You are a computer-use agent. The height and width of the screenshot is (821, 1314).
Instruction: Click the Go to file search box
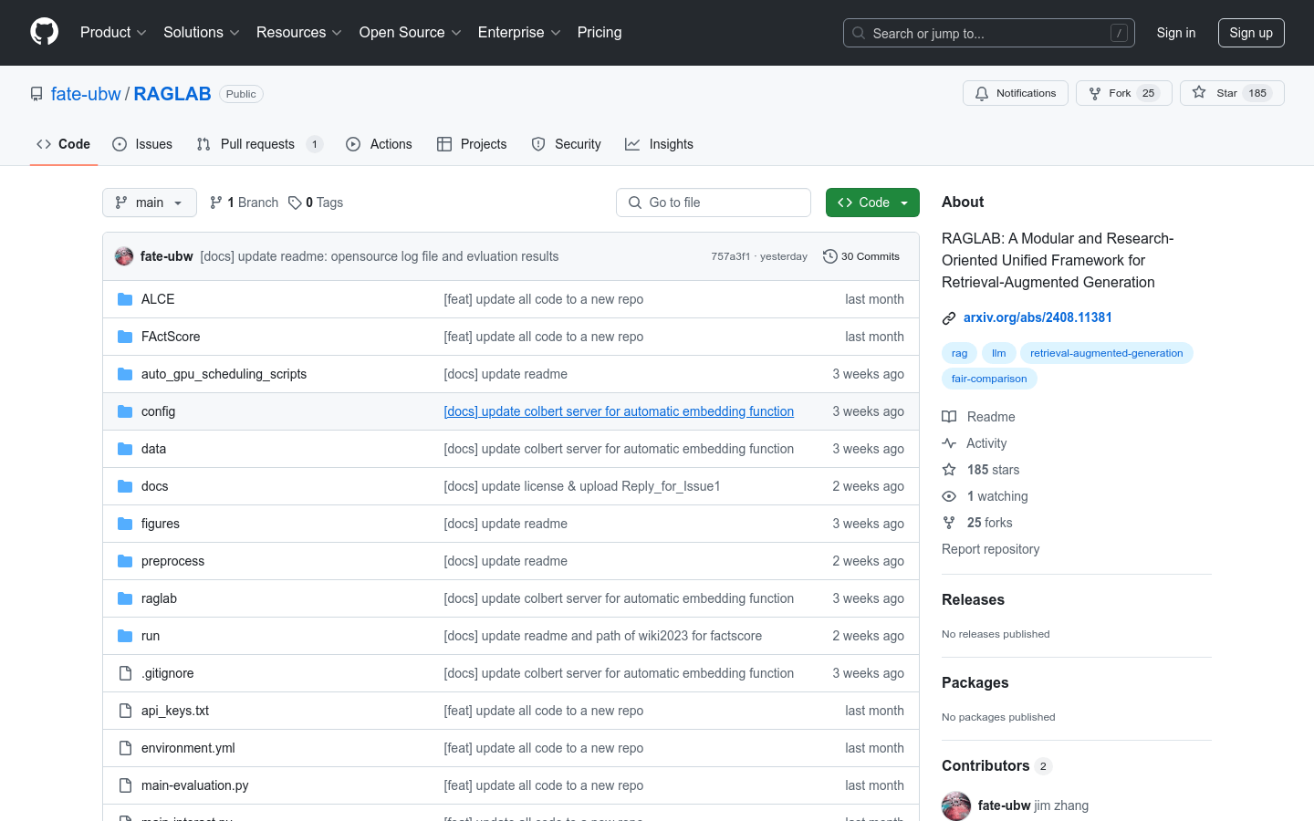pyautogui.click(x=714, y=203)
